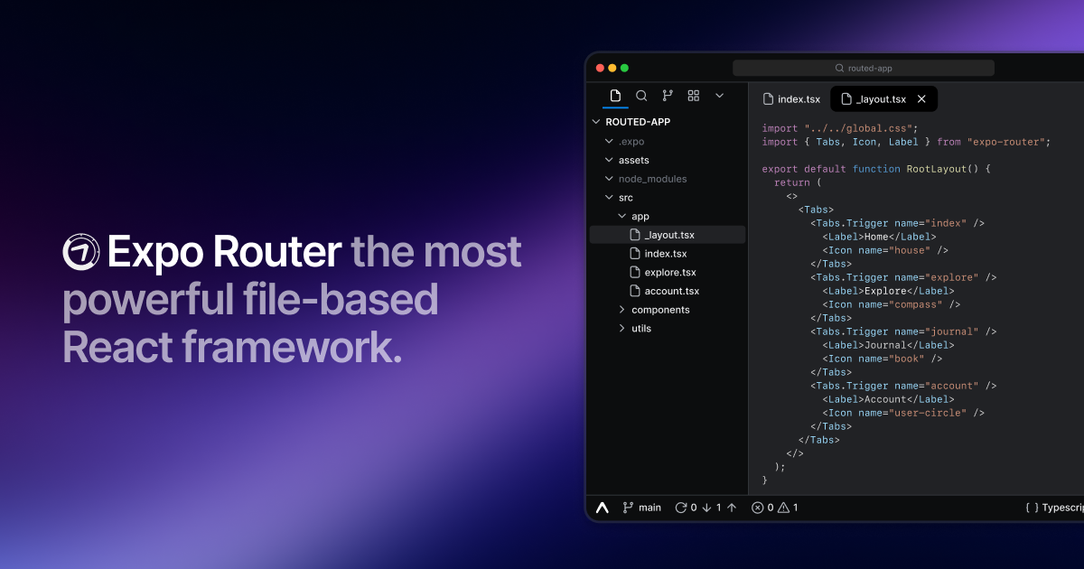Collapse the app folder chevron

point(621,216)
